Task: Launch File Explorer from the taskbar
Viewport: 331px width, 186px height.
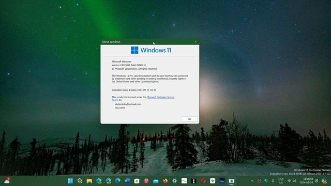Action: 89,181
